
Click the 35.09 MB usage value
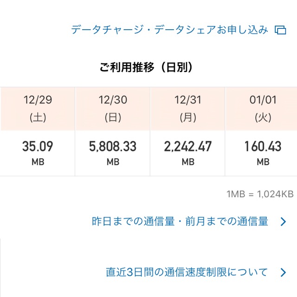38,147
